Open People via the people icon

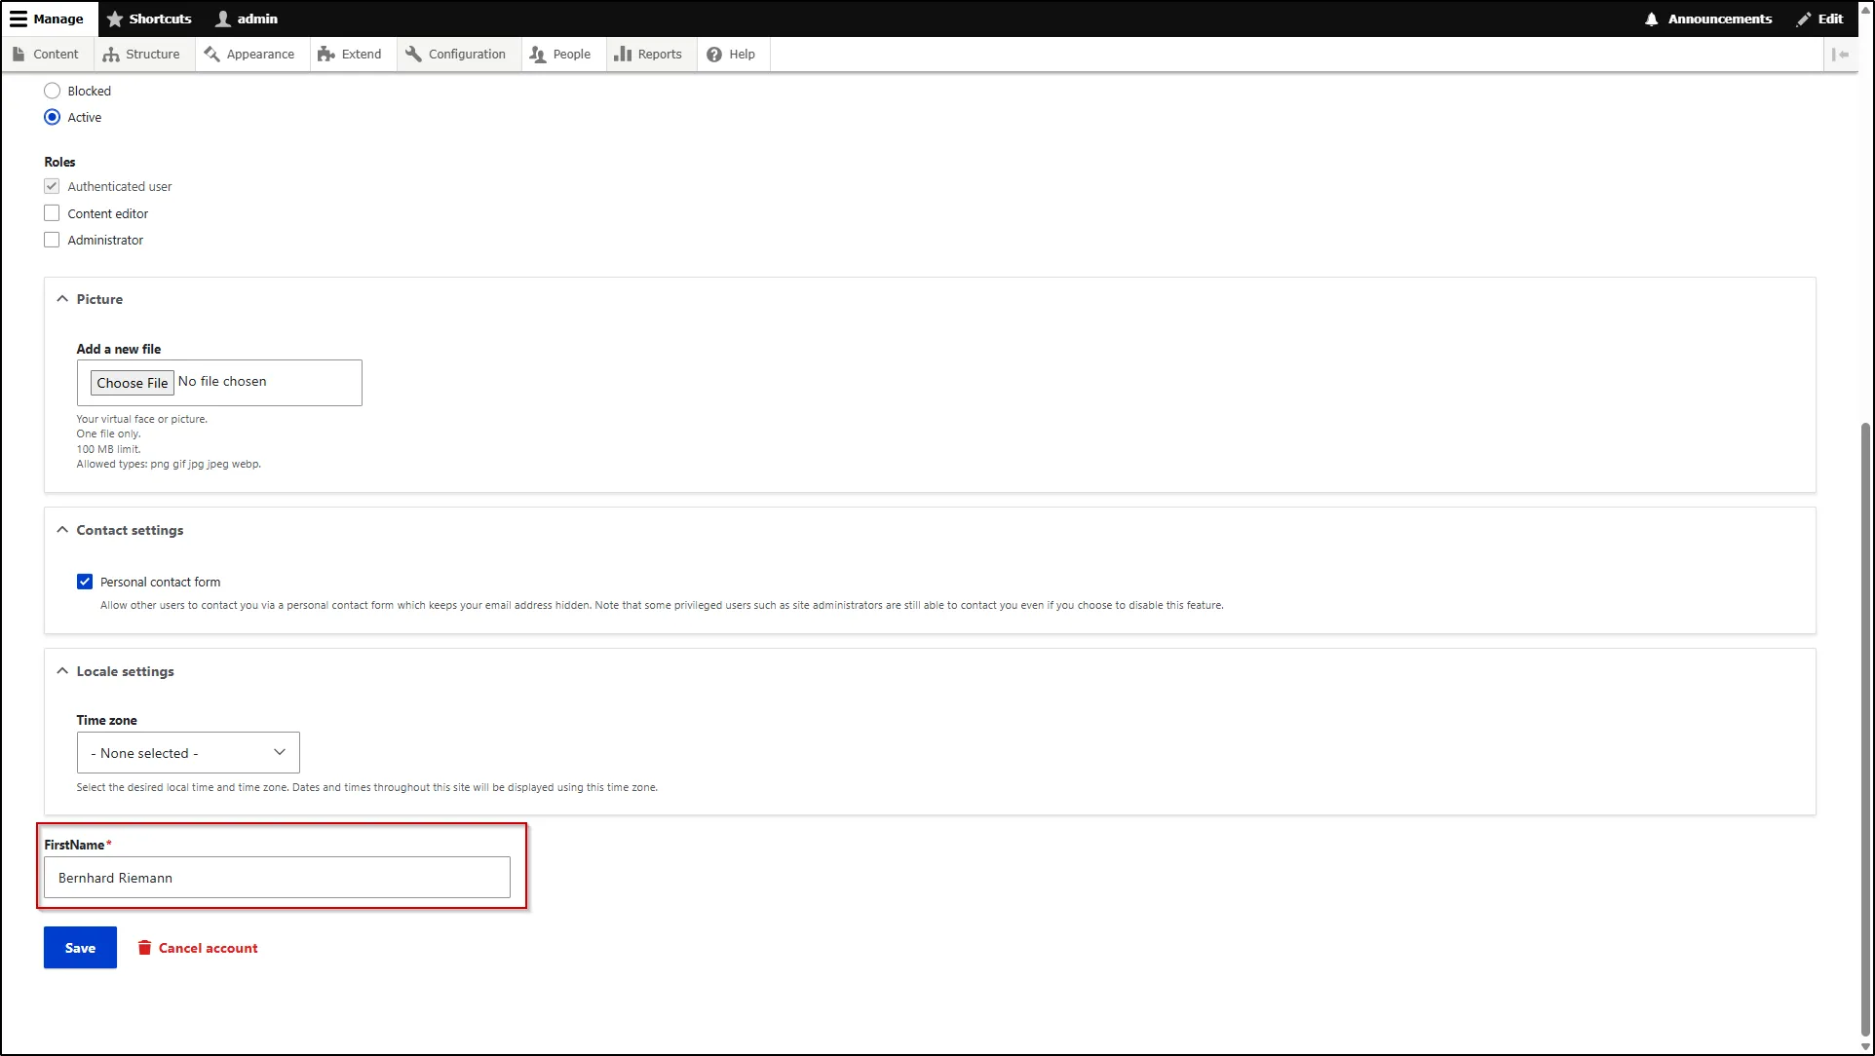537,54
